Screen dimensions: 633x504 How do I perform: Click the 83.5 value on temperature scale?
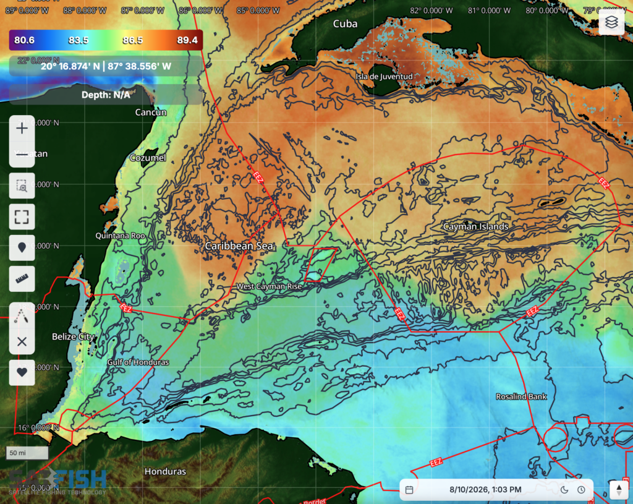79,40
